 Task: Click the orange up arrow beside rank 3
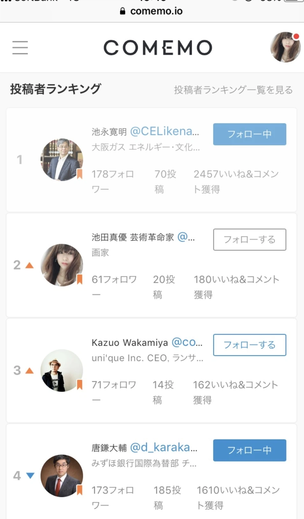pos(30,371)
